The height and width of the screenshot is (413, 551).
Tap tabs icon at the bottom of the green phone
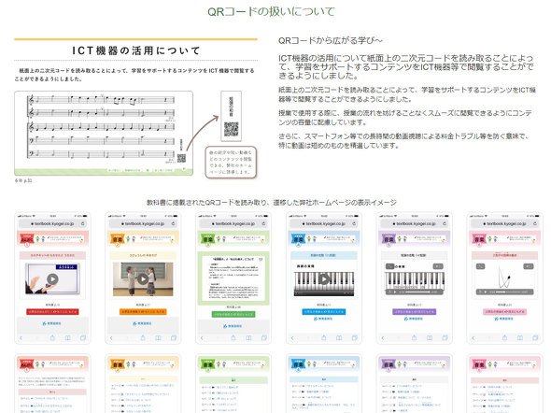264,337
